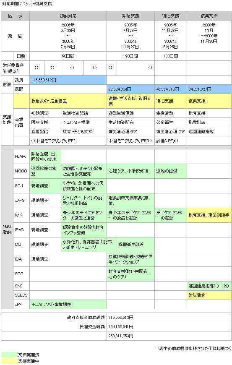The width and height of the screenshot is (232, 365).
Task: Click the 防災教育 cell
Action: click(x=209, y=295)
